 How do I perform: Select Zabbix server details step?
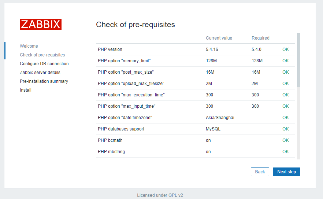40,73
